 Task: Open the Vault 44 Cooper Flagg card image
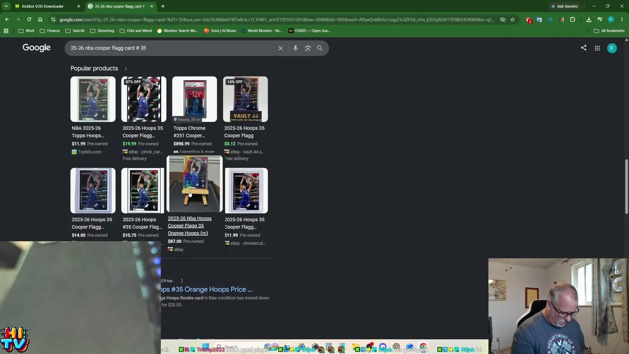click(x=245, y=99)
